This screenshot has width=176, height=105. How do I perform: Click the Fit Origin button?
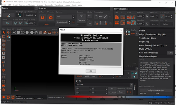tap(112, 93)
